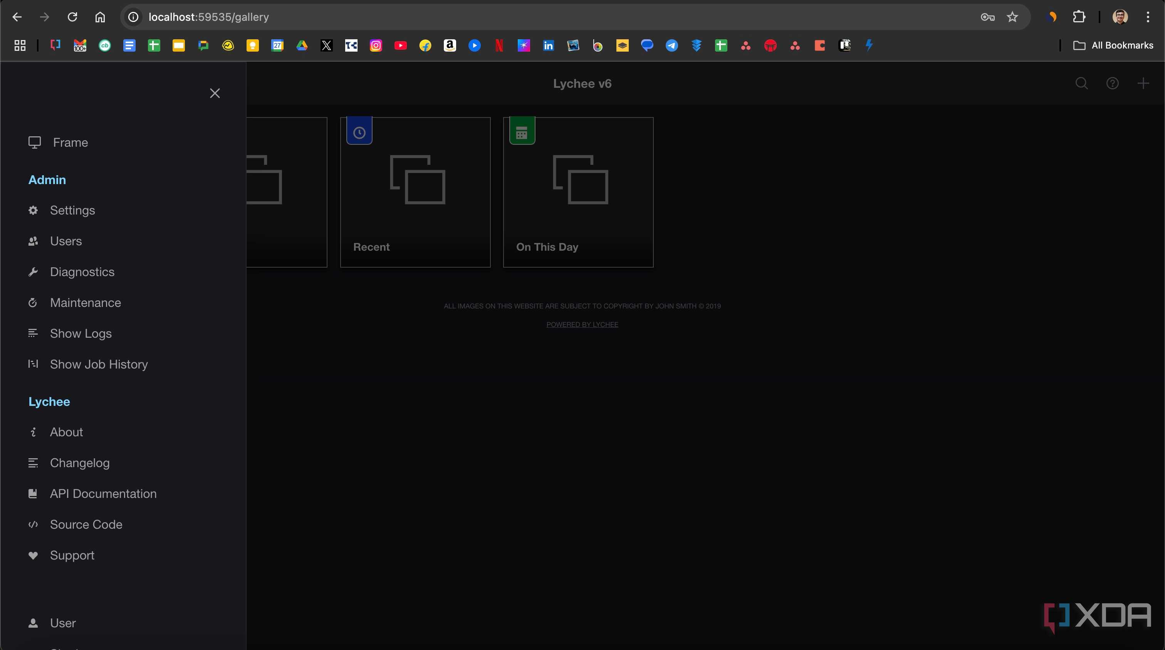
Task: Open the LinkedIn bookmark icon
Action: 548,45
